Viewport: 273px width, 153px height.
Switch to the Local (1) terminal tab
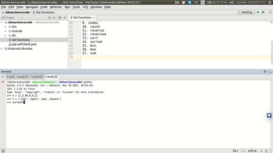pyautogui.click(x=23, y=76)
